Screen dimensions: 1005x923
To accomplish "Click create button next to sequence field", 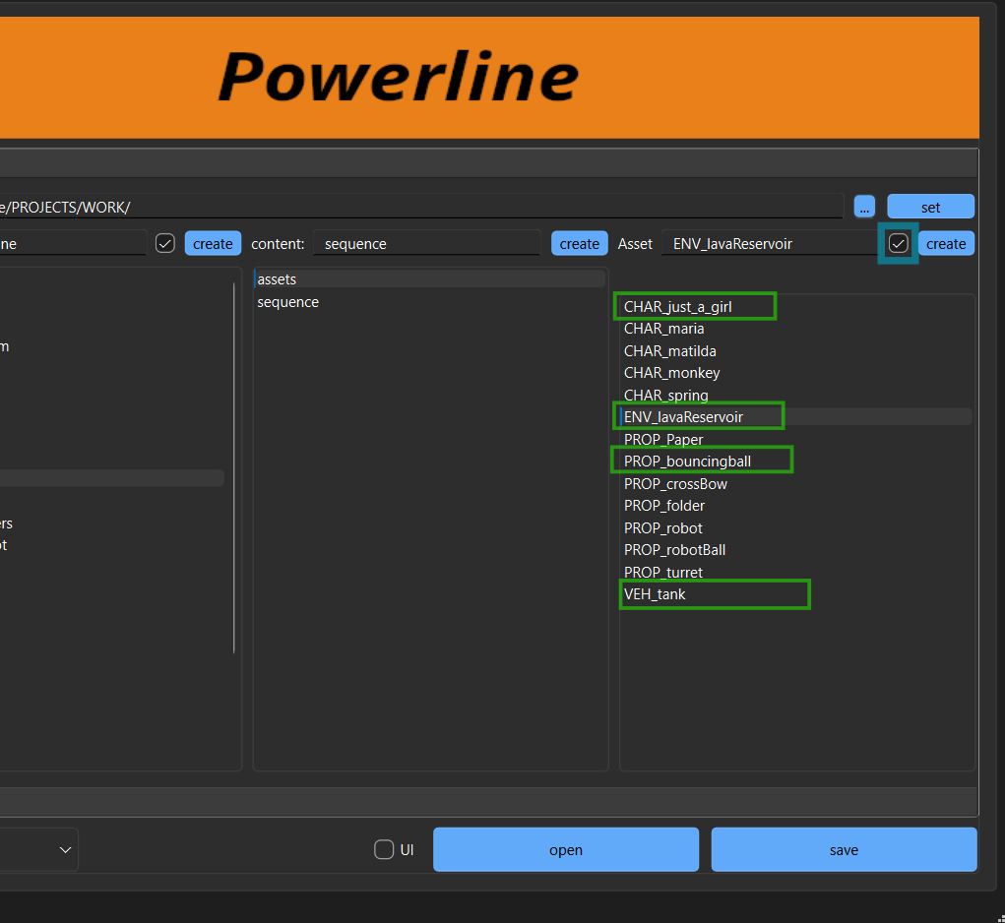I will click(579, 243).
